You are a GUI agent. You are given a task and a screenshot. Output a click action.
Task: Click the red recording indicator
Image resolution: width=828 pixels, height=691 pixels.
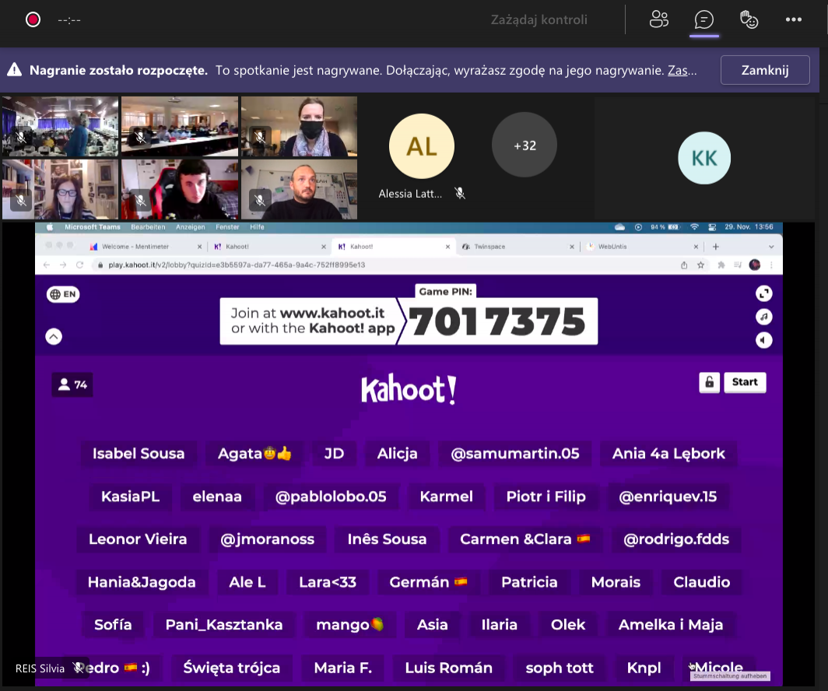pyautogui.click(x=33, y=19)
